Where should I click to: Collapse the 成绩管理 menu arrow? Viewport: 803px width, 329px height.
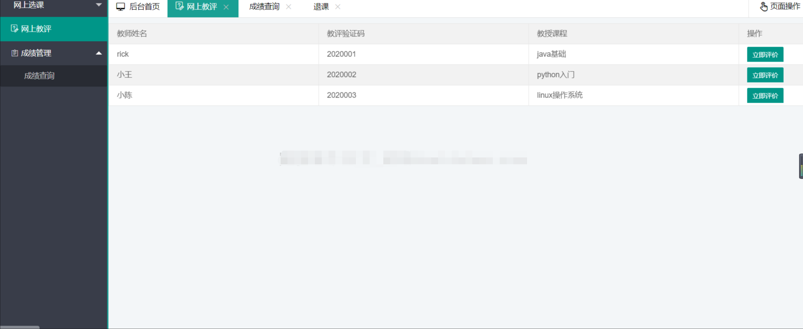[99, 53]
